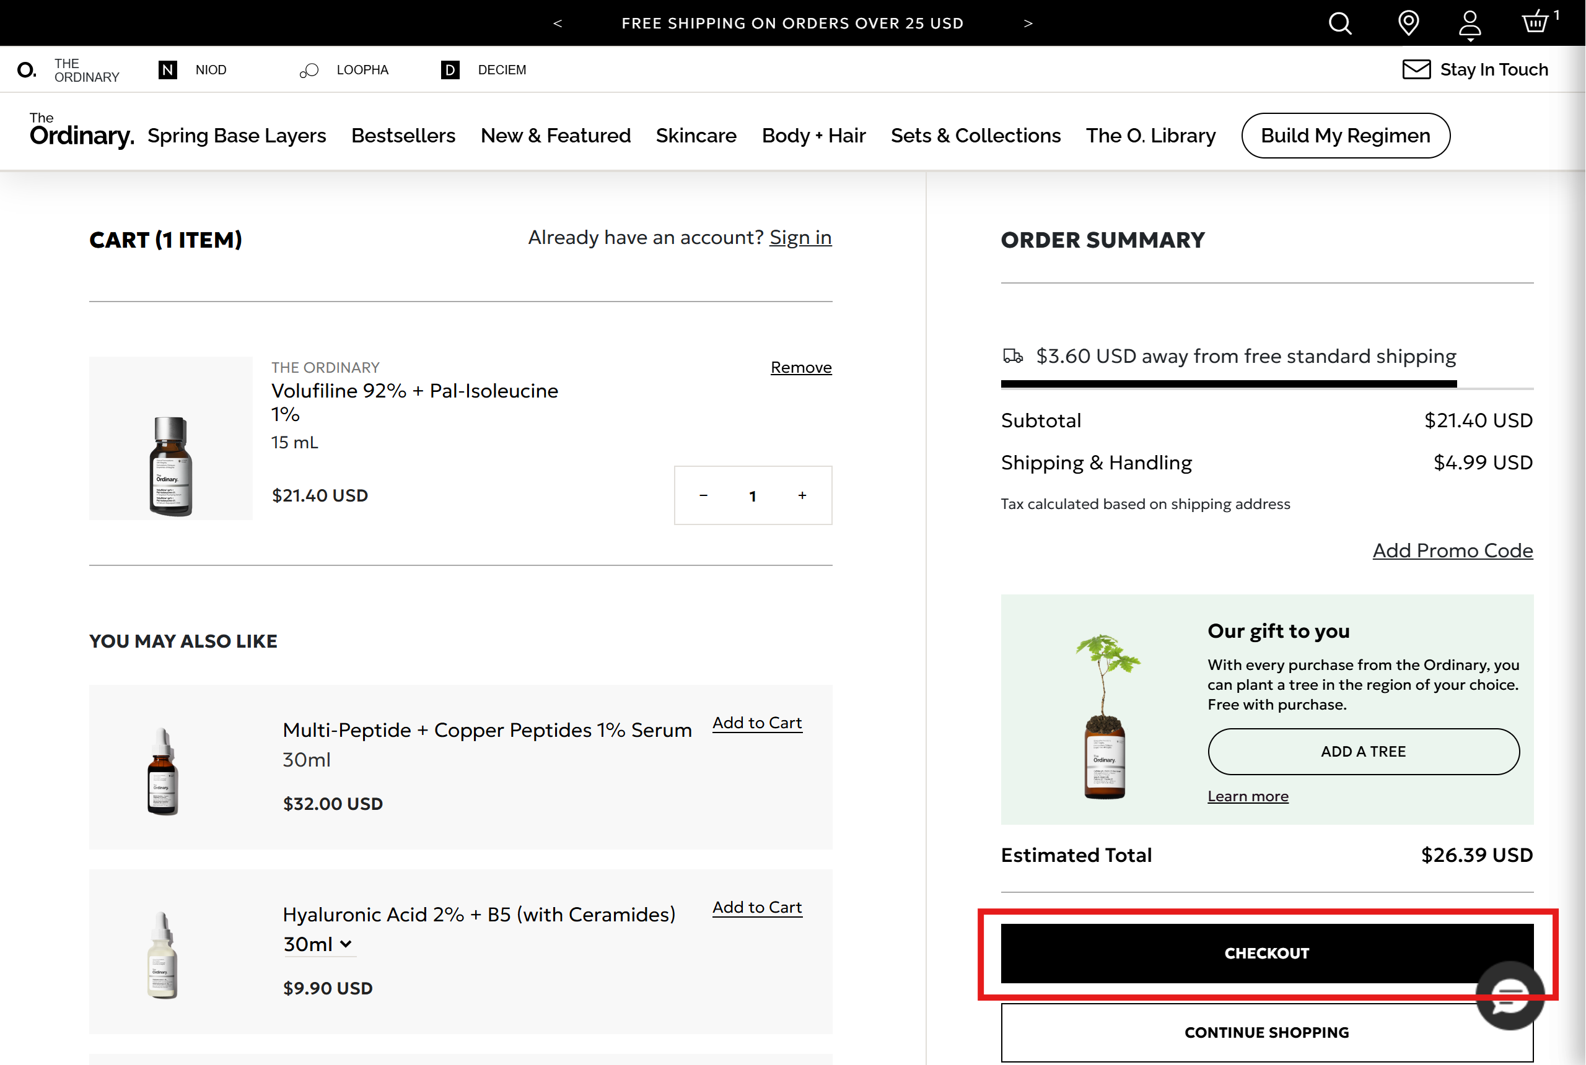
Task: Switch to the NIOD brand icon
Action: [167, 69]
